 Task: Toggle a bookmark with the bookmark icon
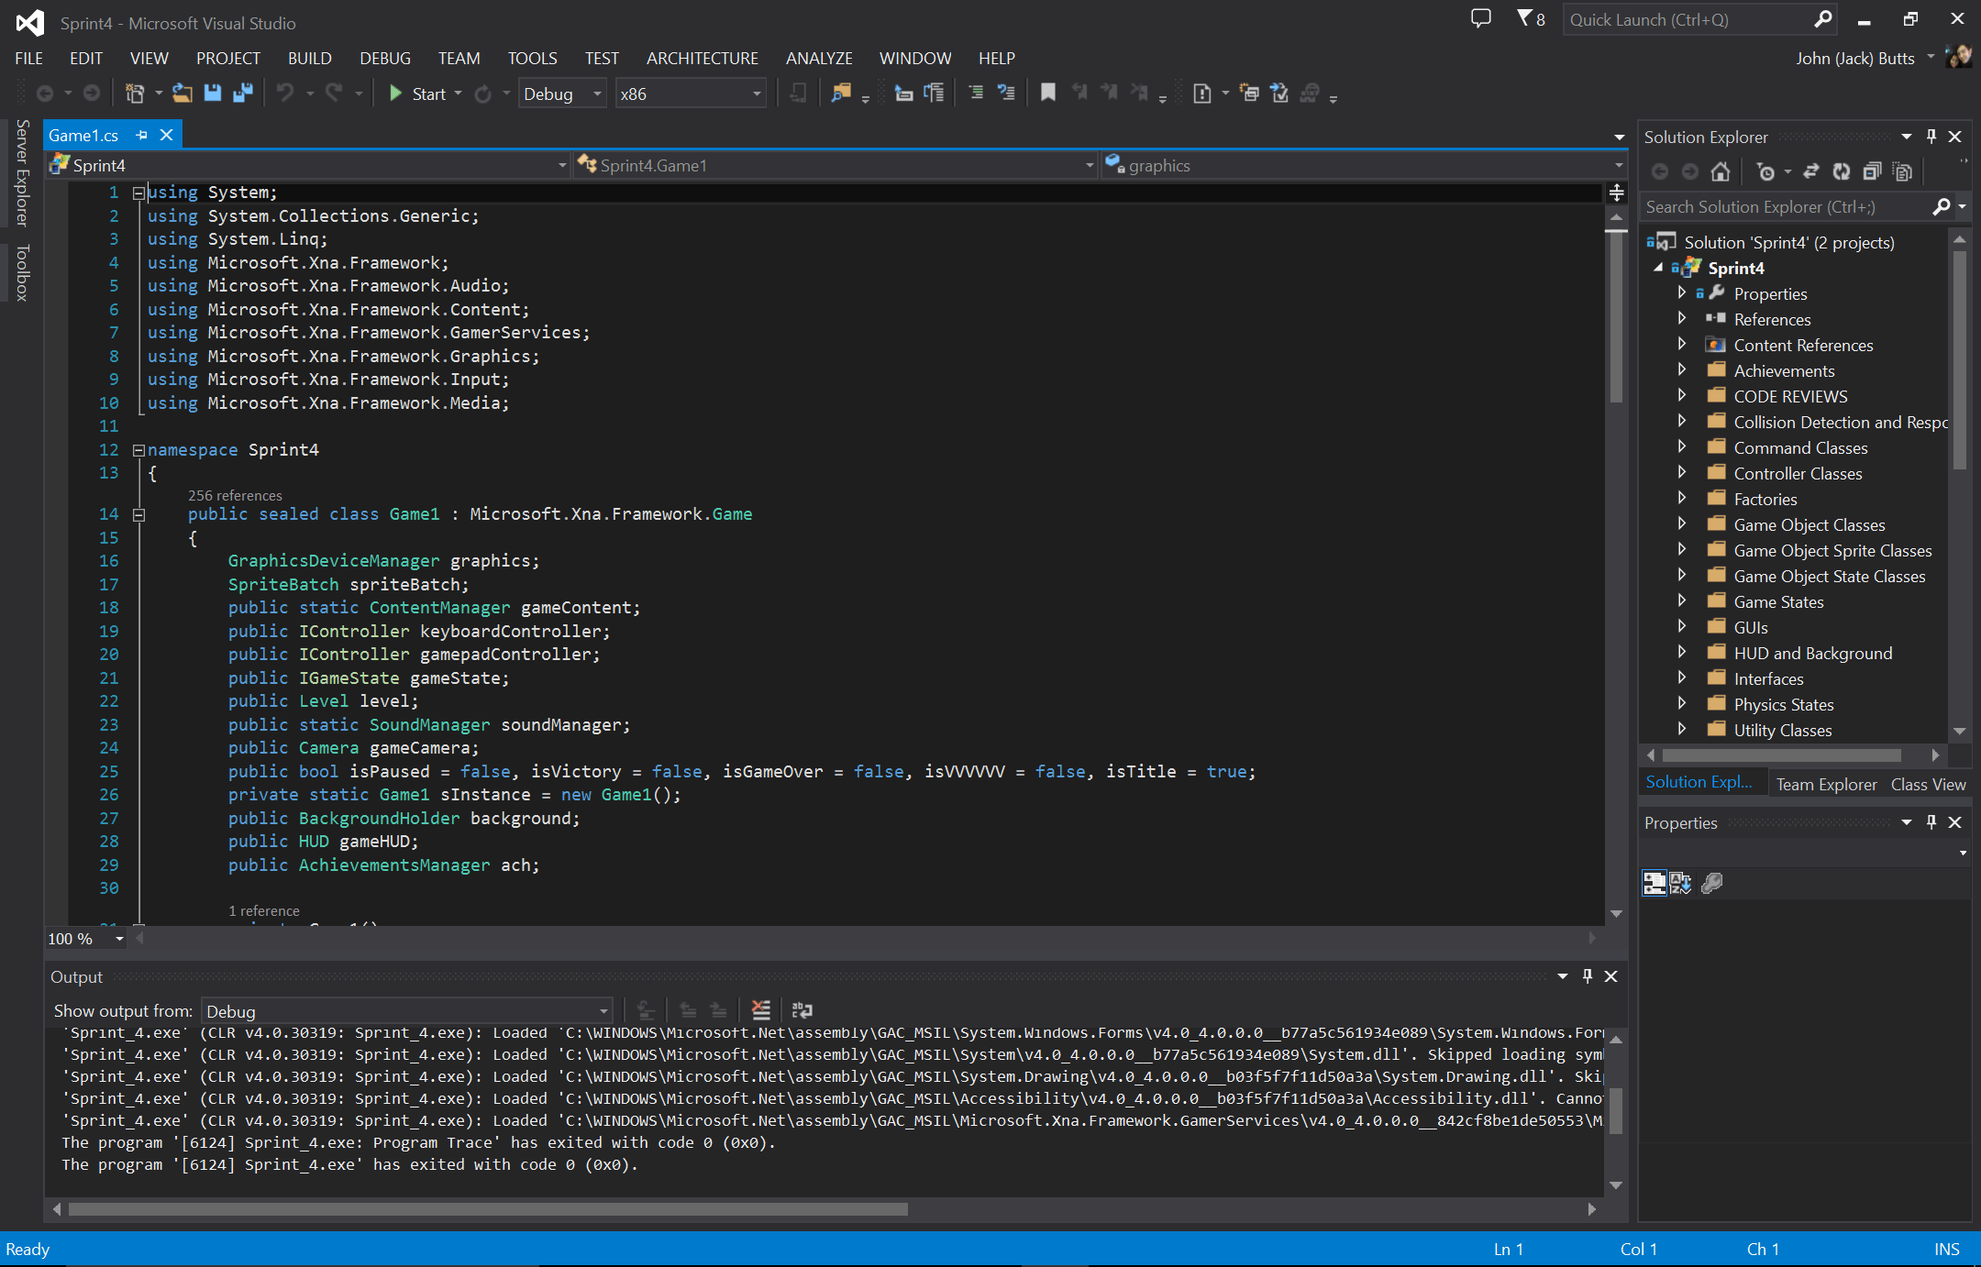point(1048,94)
